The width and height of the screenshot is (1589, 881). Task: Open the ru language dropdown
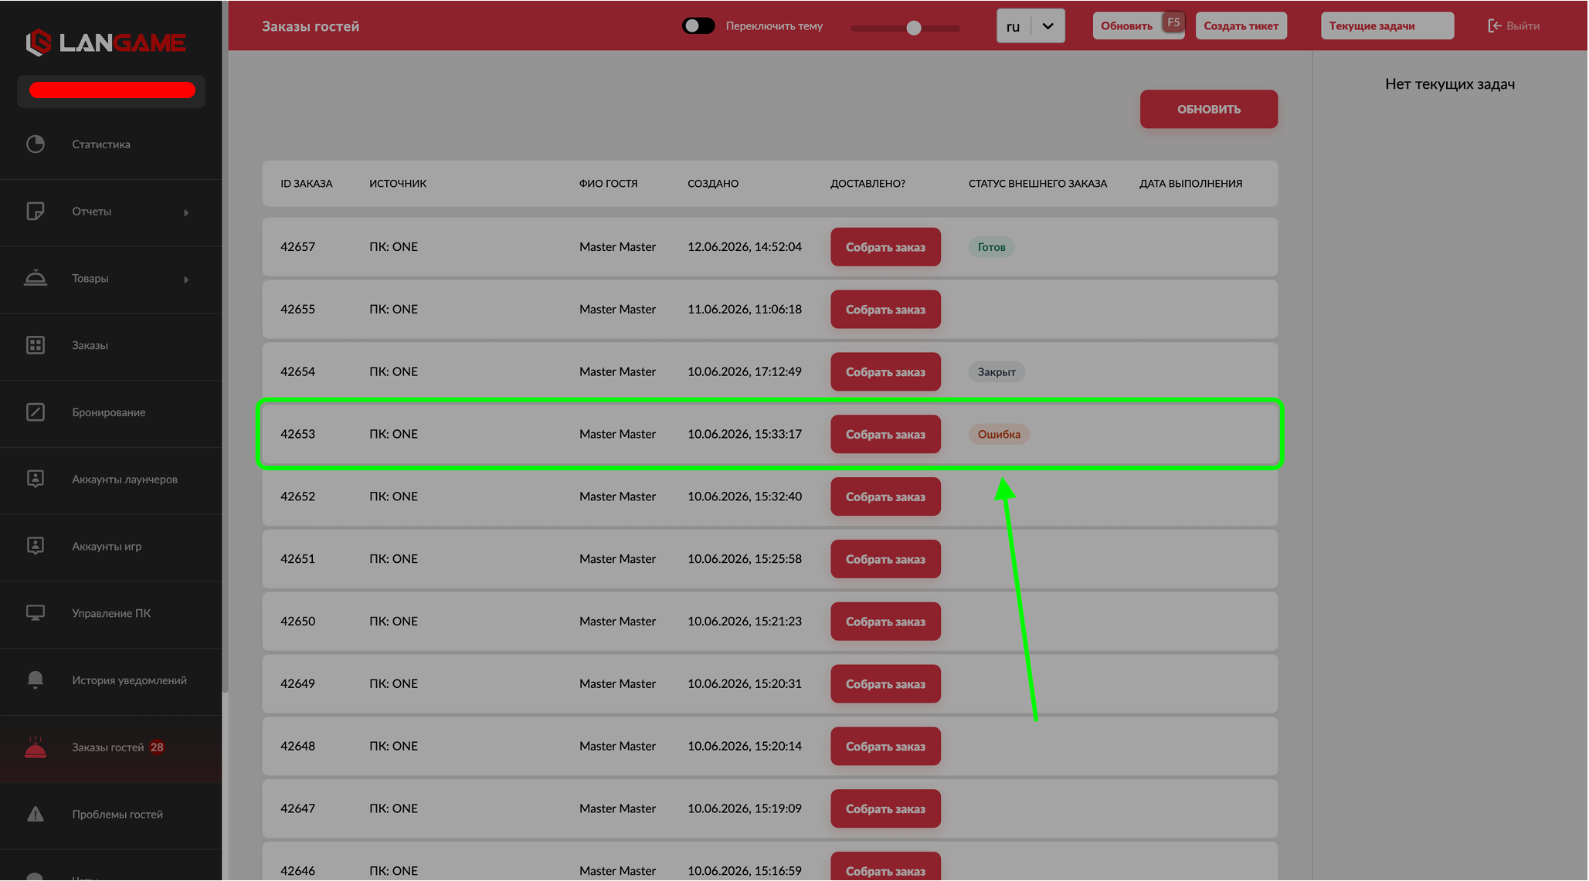(1030, 26)
